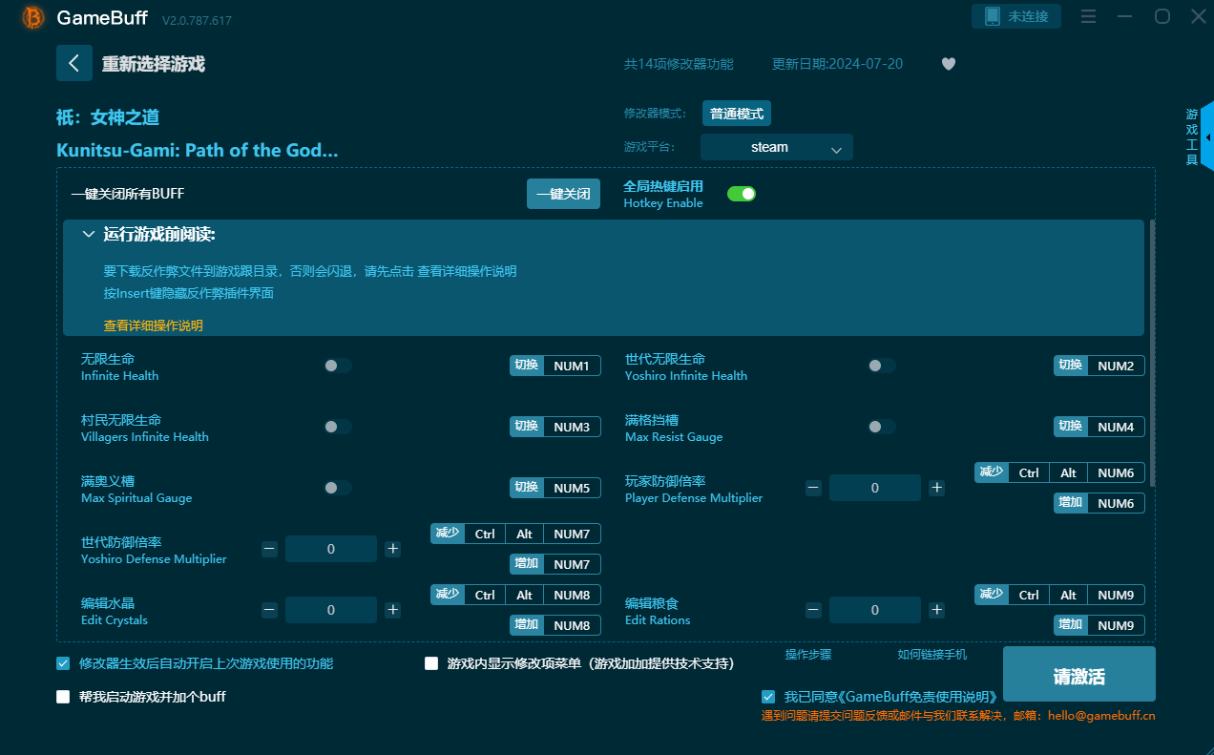Click Player Defense Multiplier value field

tap(875, 488)
